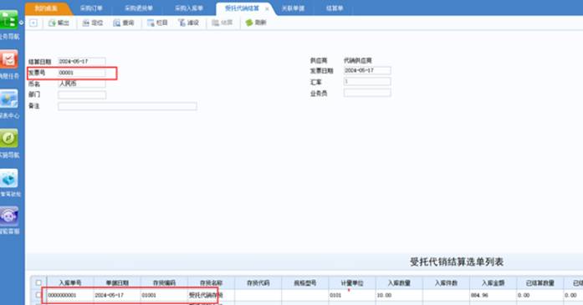Open the green compass 实施导航 icon
This screenshot has width=583, height=305.
9,138
